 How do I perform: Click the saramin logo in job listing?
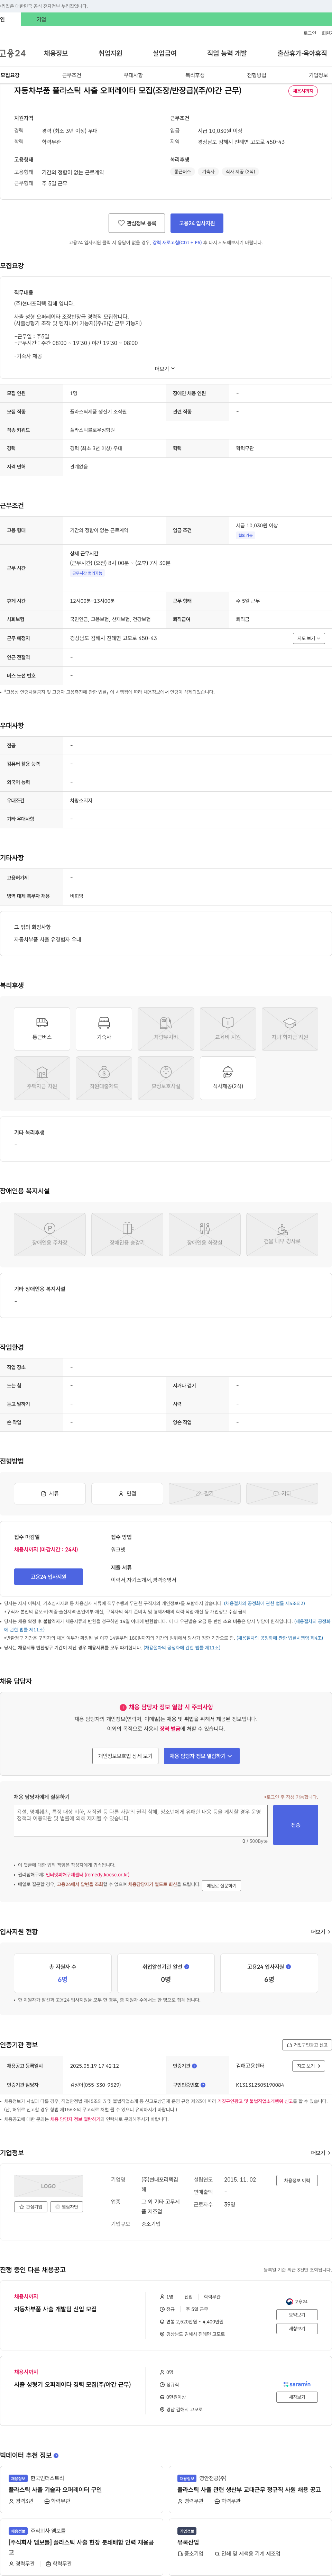[297, 2384]
